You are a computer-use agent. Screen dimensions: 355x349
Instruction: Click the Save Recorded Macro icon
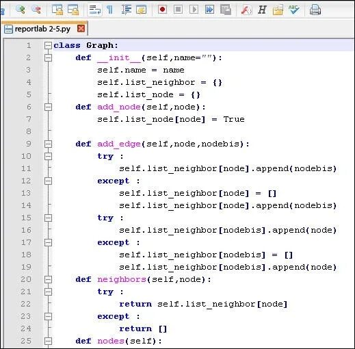coord(226,10)
